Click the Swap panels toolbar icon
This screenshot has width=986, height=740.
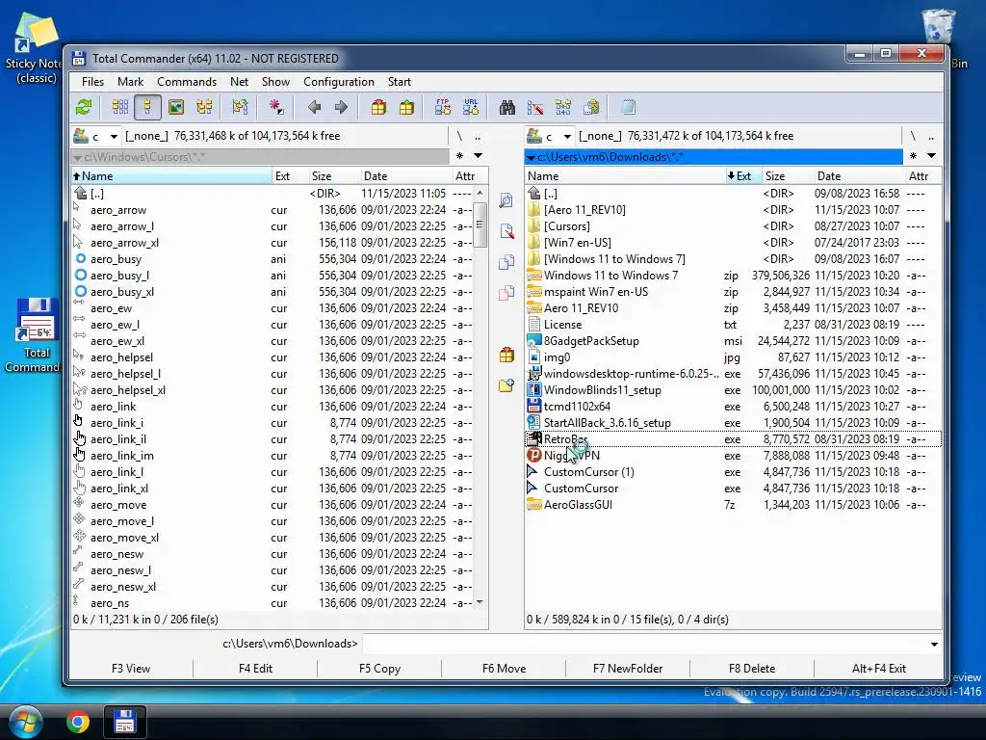click(240, 107)
